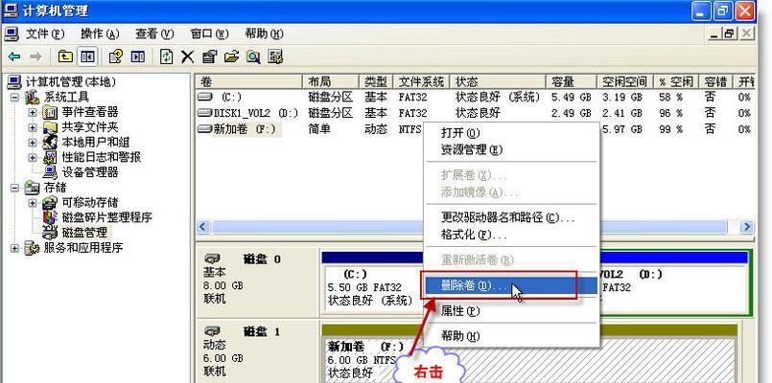Click the settings toolbar icon at far right

point(275,56)
